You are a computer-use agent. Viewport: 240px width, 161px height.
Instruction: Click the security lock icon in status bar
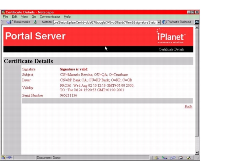click(3, 157)
